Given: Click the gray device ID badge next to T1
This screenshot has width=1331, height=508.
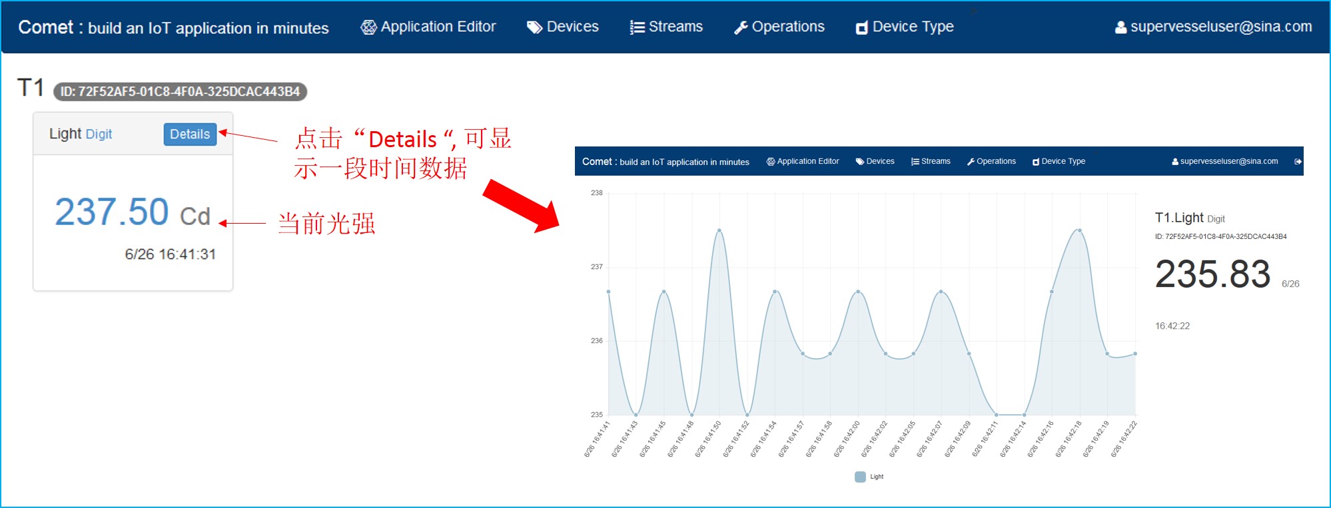Looking at the screenshot, I should click(x=180, y=91).
